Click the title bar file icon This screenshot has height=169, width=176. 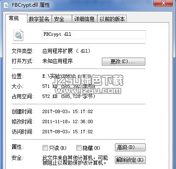click(6, 5)
